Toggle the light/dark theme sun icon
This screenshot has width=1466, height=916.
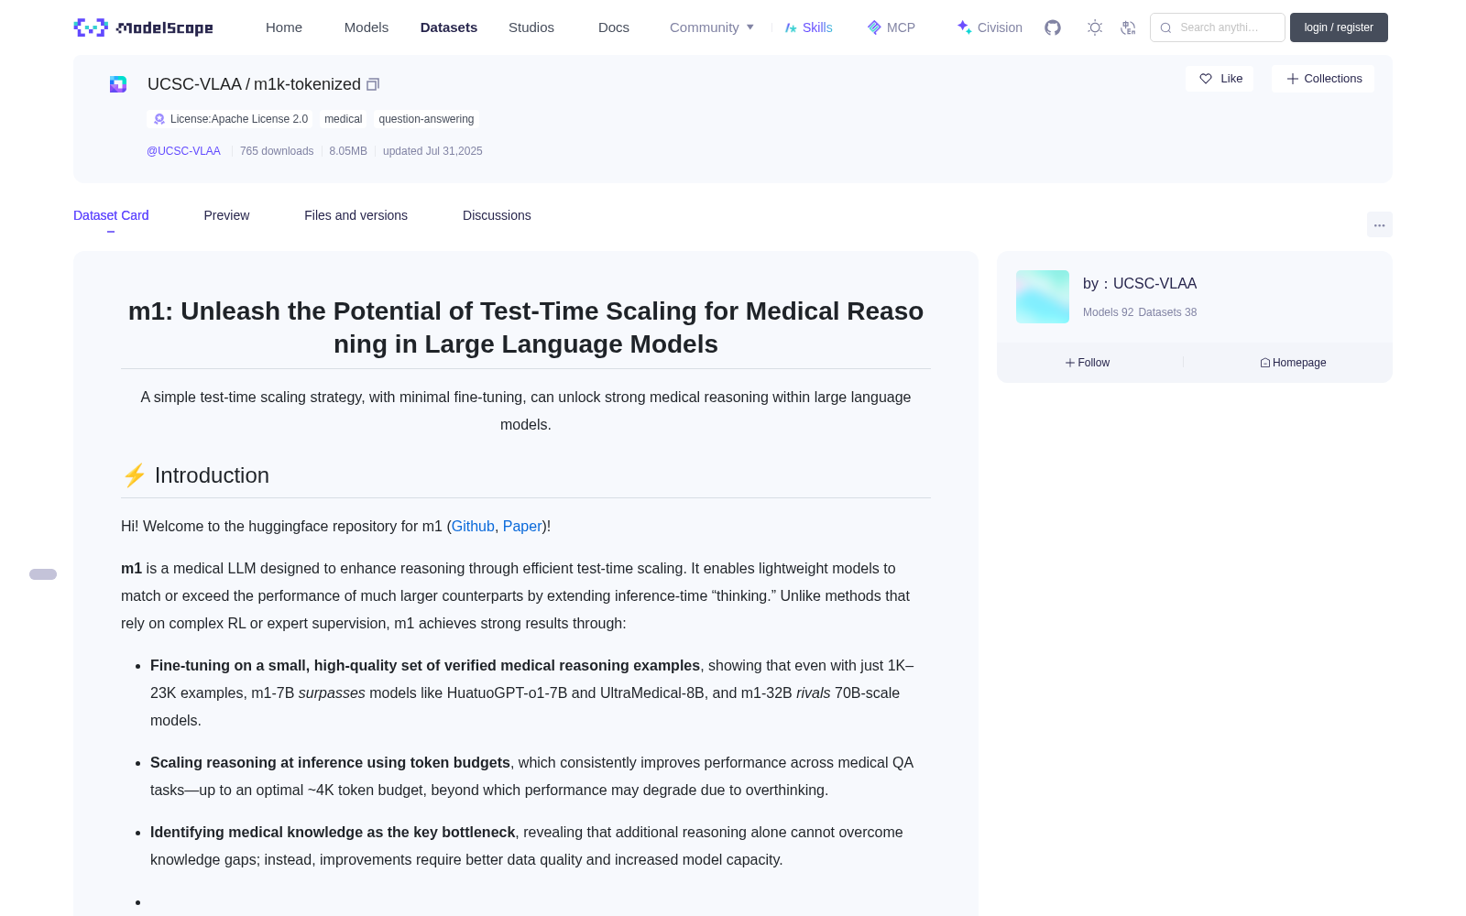click(1095, 27)
